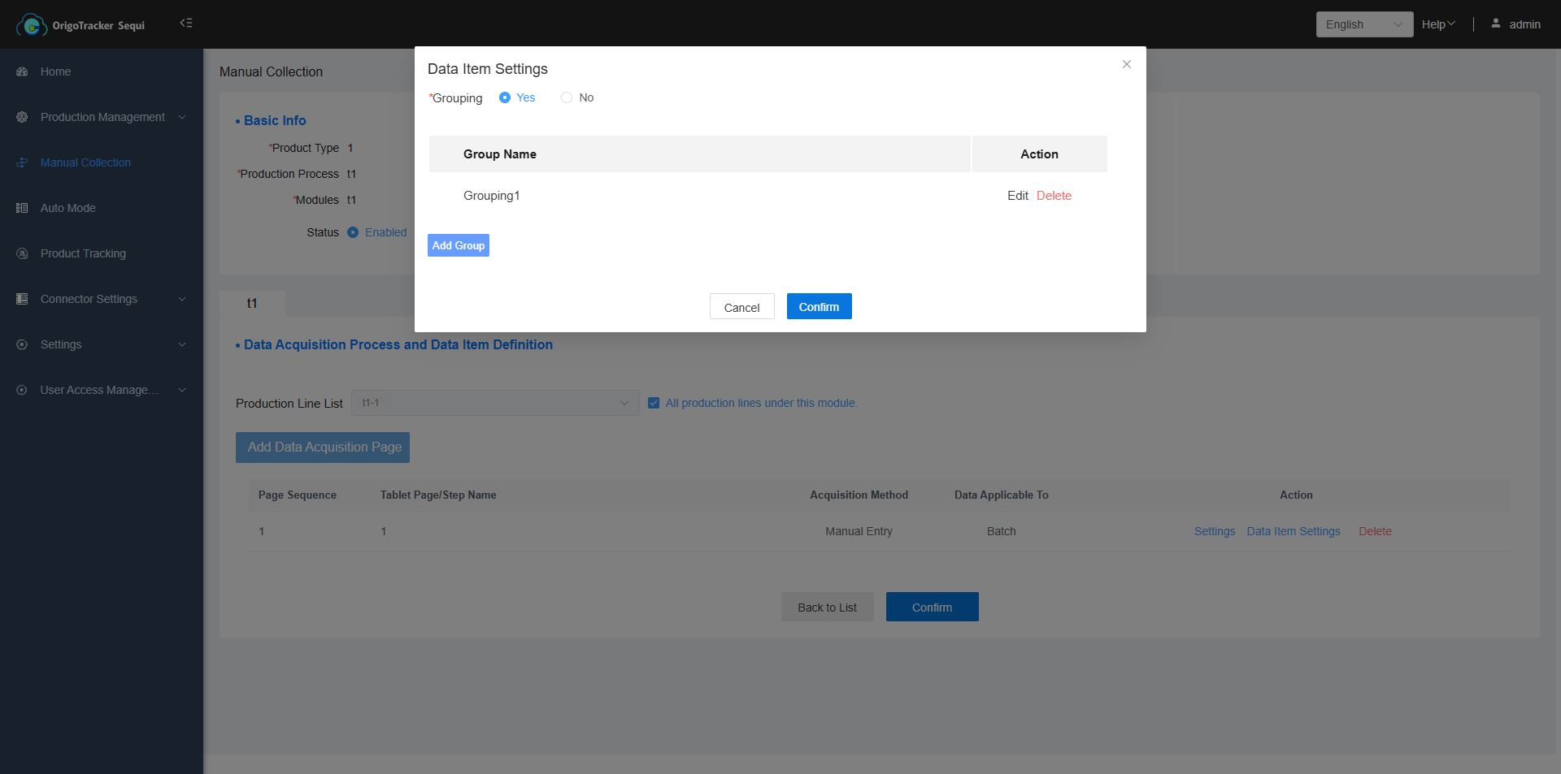Screen dimensions: 1561x774
Task: Select No for Grouping
Action: tap(567, 97)
